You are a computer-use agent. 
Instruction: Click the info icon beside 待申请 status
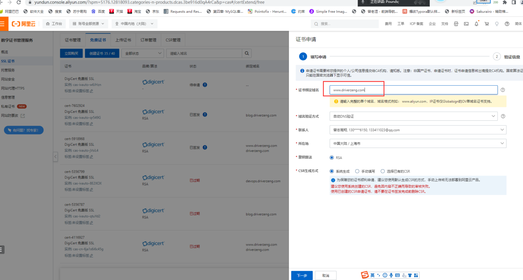point(205,85)
